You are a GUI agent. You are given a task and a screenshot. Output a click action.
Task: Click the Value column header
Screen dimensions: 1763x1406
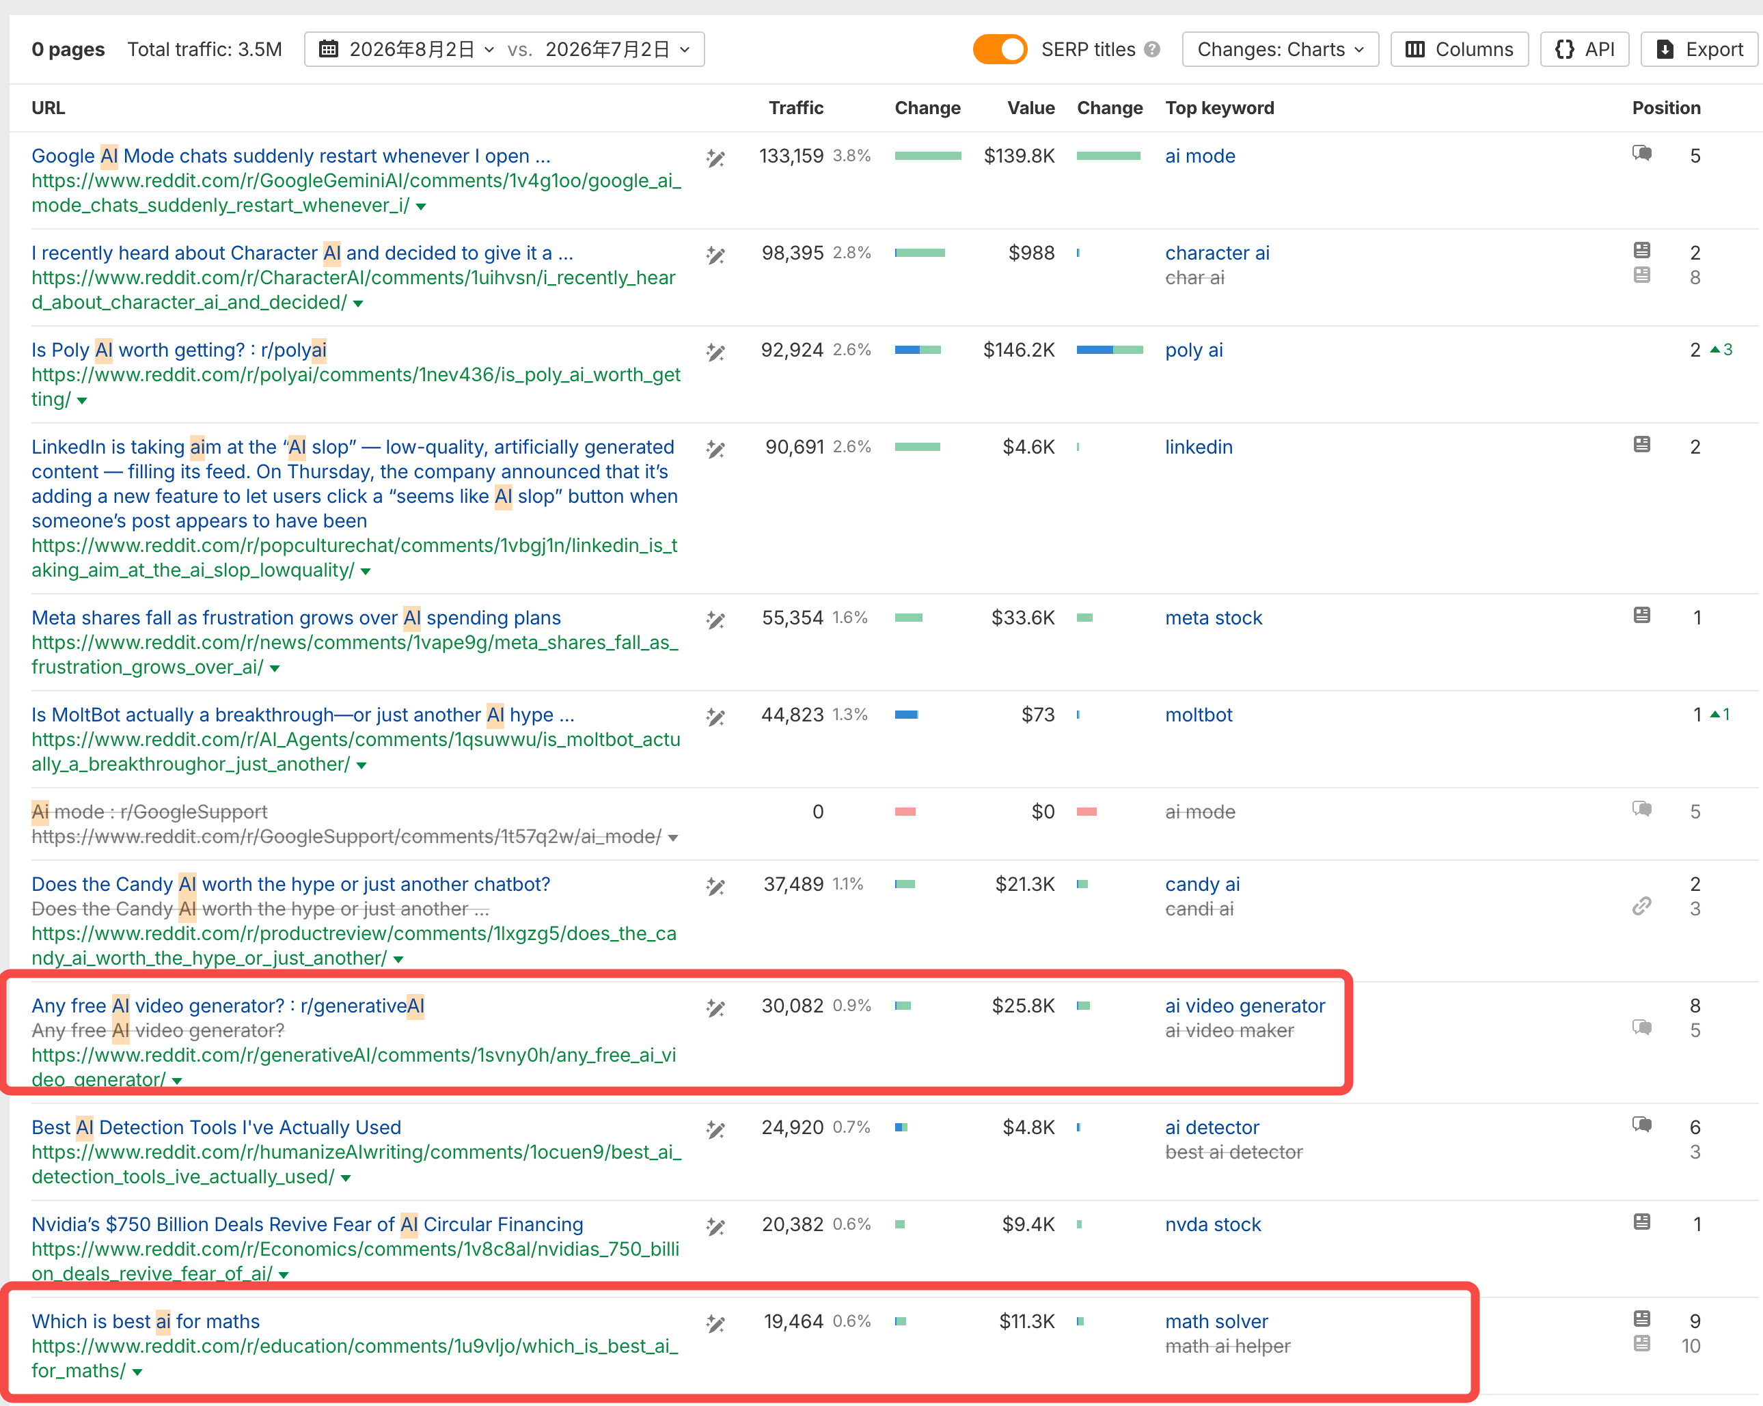click(1031, 108)
